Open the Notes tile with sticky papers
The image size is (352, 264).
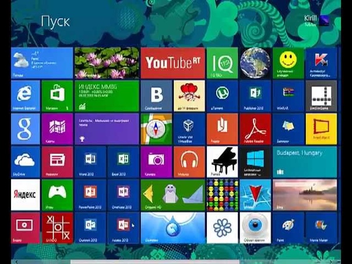pyautogui.click(x=288, y=129)
